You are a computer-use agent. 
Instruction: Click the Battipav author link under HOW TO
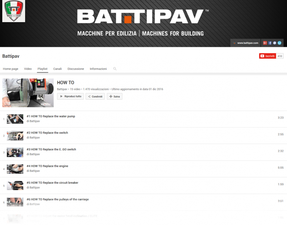(x=62, y=89)
